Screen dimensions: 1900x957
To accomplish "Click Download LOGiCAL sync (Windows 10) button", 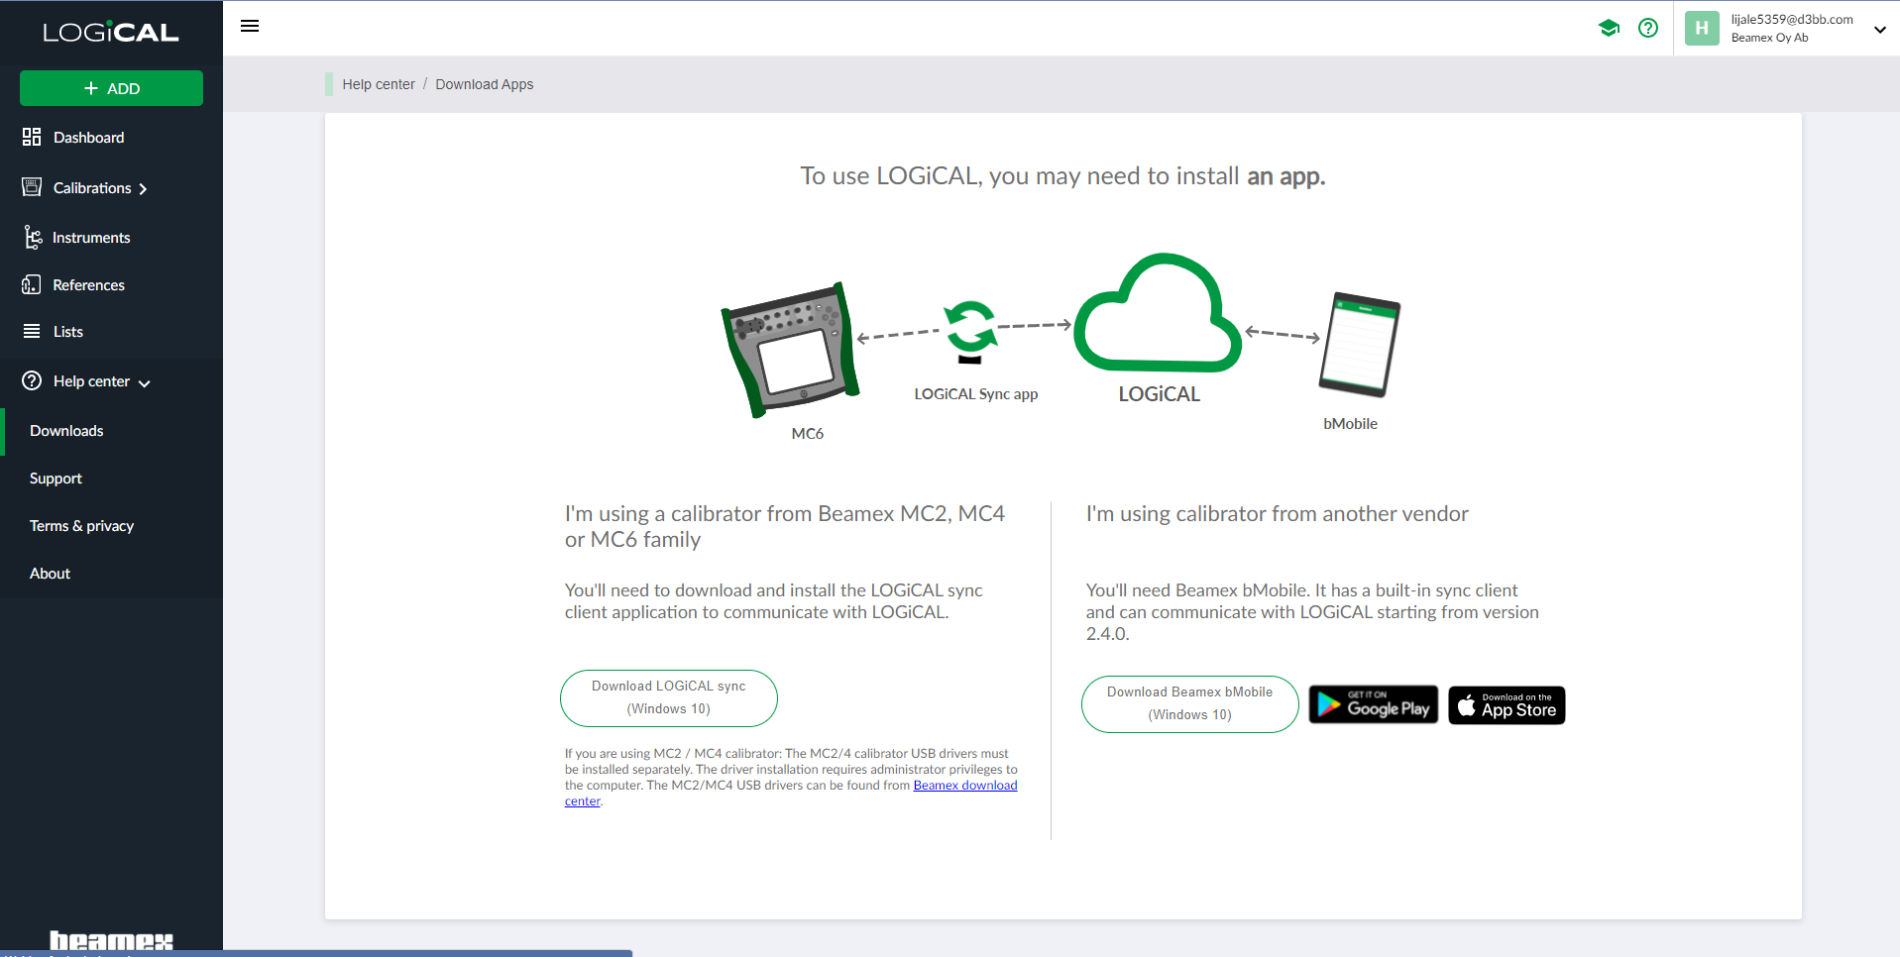I will coord(669,697).
